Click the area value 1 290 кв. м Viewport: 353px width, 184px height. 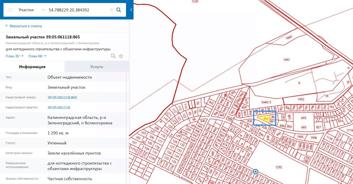(x=58, y=133)
